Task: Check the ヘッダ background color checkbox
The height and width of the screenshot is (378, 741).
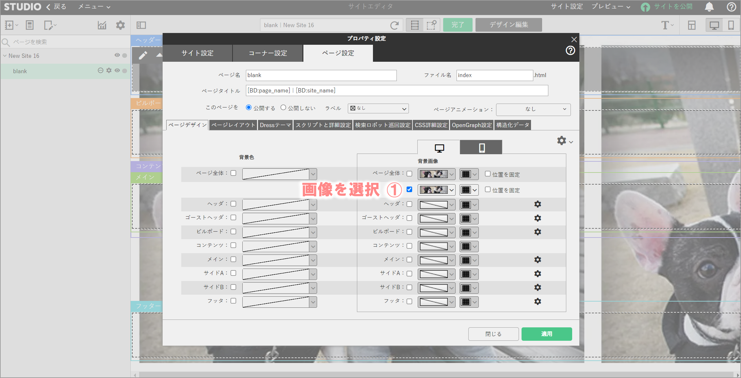Action: pyautogui.click(x=233, y=204)
